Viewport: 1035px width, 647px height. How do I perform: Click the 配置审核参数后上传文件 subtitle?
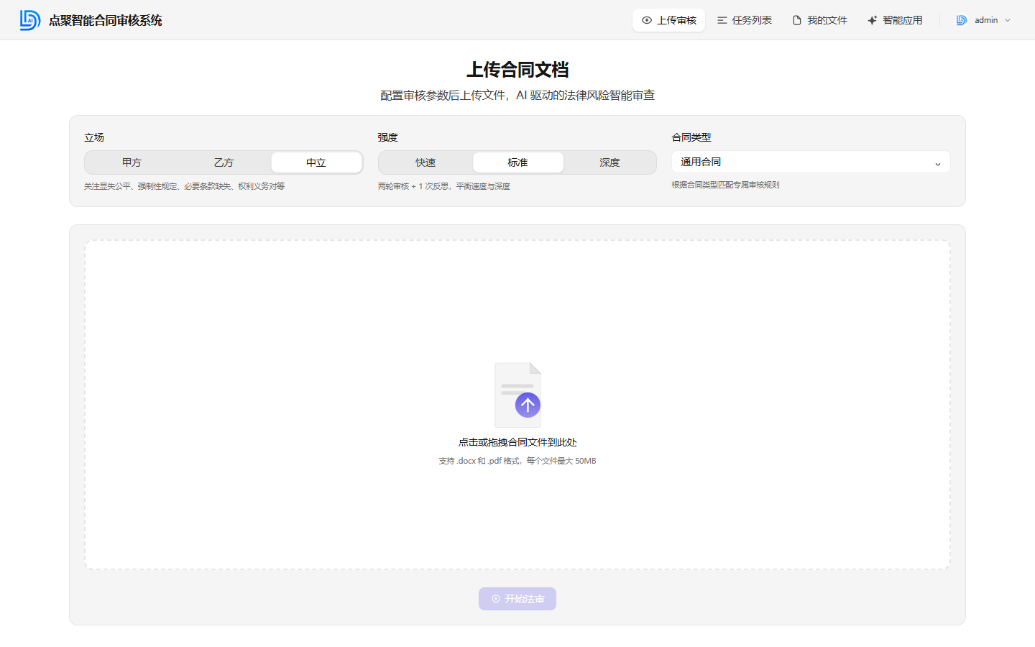517,95
